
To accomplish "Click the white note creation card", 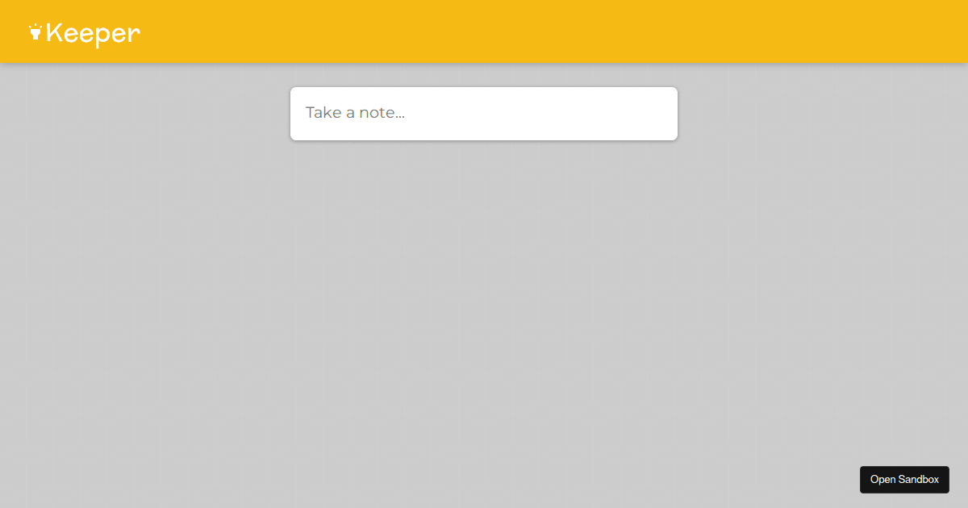I will point(484,114).
